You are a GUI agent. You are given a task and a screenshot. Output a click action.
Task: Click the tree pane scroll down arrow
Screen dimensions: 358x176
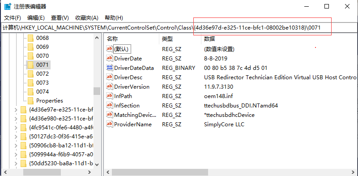(x=97, y=164)
